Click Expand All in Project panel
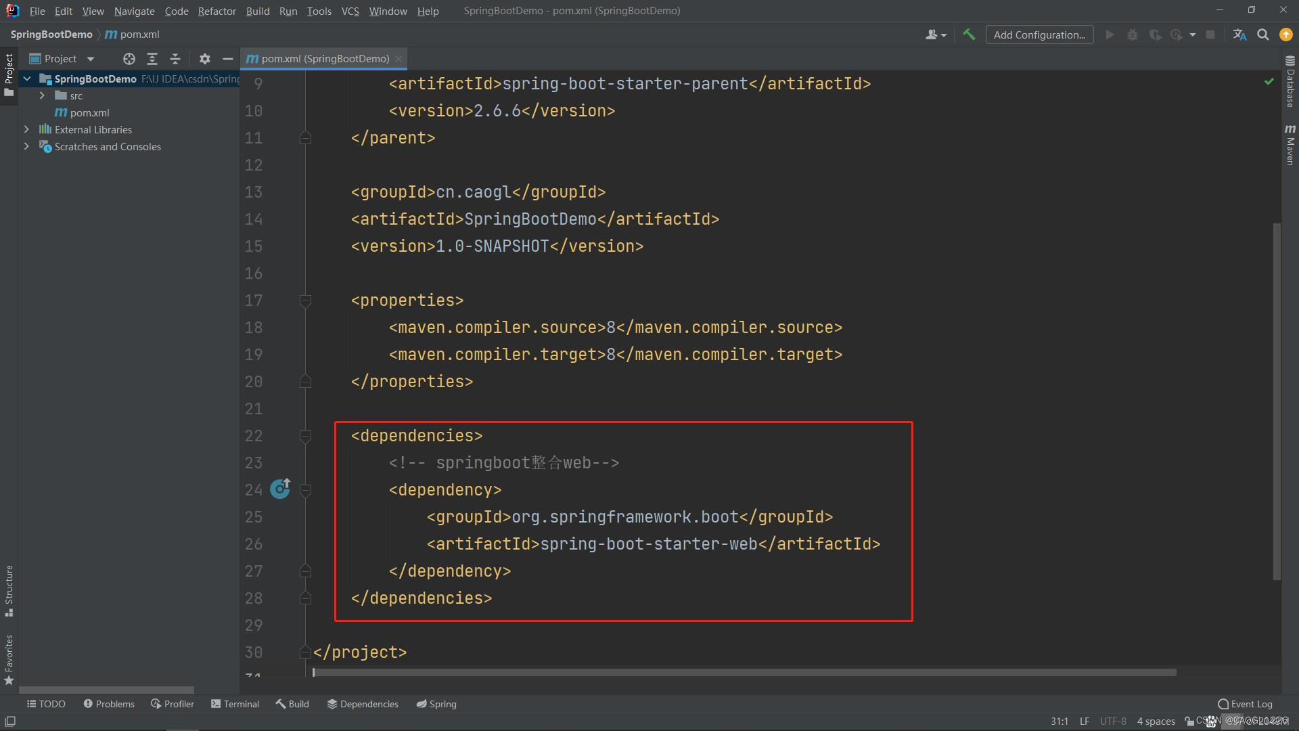Viewport: 1299px width, 731px height. 152,59
